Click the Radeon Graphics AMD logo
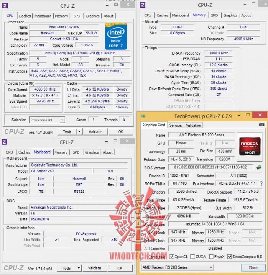The image size is (268, 275). click(x=250, y=146)
